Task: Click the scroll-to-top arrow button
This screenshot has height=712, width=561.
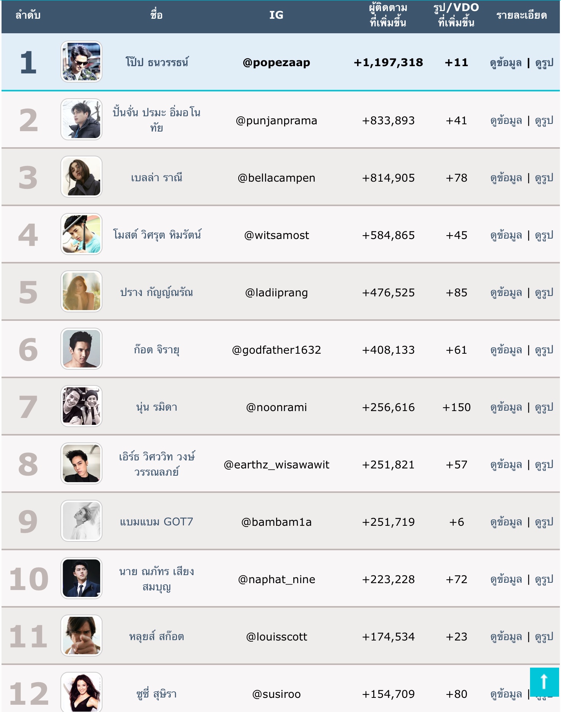Action: click(x=544, y=682)
